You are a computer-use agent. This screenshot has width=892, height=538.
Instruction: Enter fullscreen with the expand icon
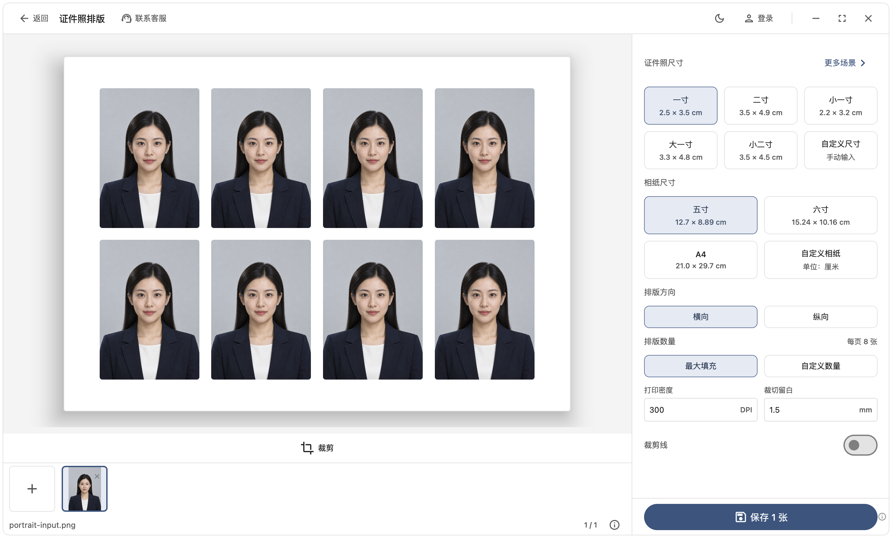[x=842, y=18]
